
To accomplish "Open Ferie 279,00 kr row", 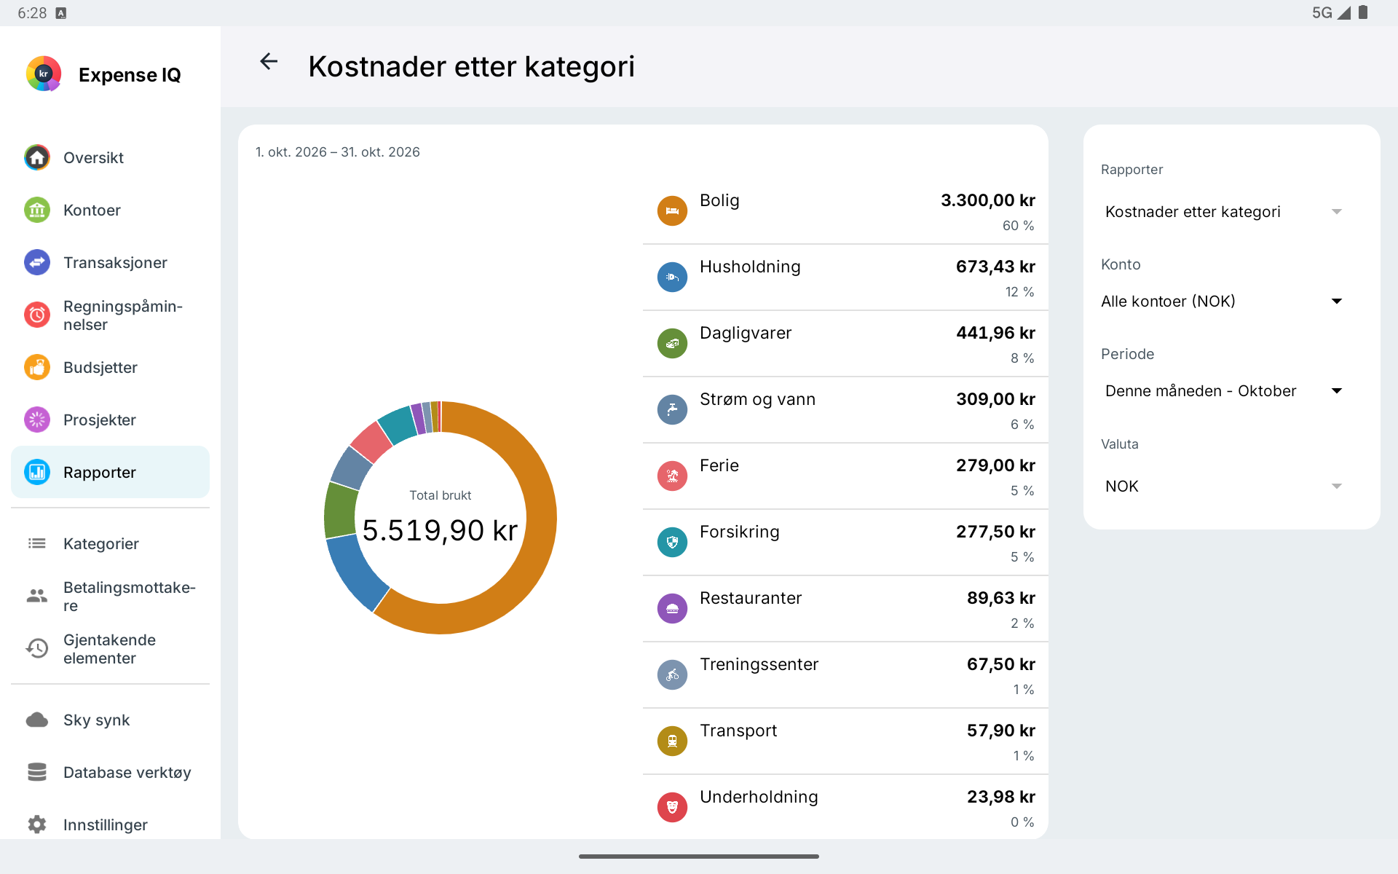I will tap(845, 476).
